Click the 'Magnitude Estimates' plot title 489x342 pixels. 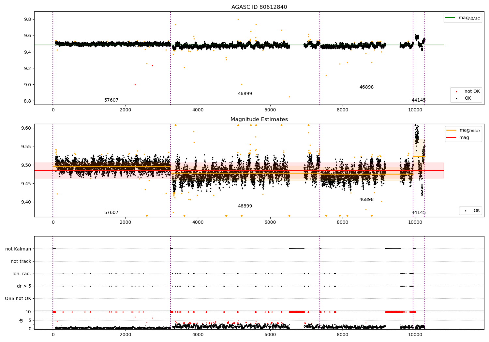[x=259, y=120]
